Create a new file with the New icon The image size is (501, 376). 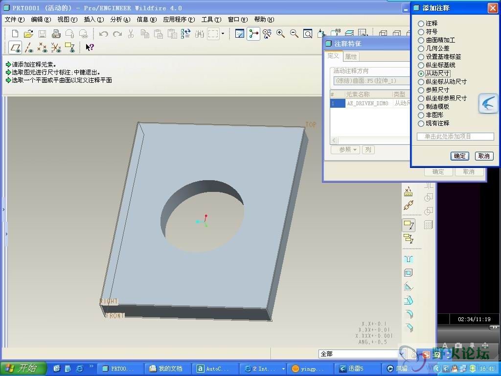[x=15, y=34]
